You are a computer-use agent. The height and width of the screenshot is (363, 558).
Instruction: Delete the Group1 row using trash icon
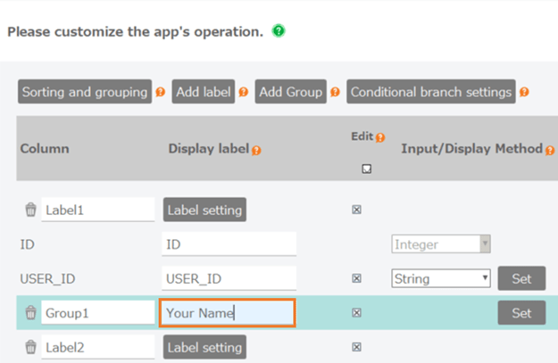coord(30,313)
